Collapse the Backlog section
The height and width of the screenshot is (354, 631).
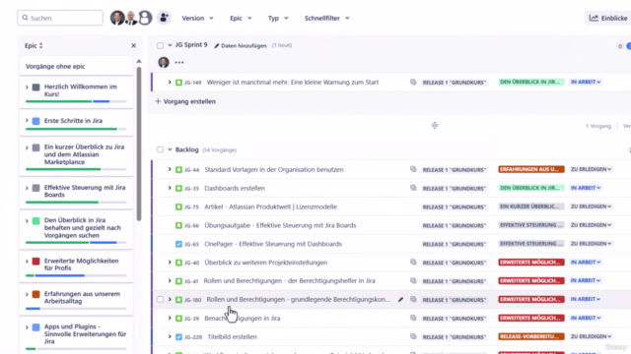click(170, 149)
